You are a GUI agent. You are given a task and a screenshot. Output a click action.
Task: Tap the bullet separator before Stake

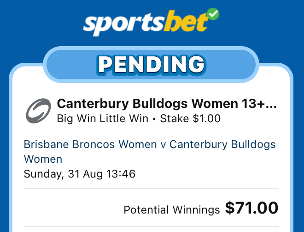(x=154, y=119)
